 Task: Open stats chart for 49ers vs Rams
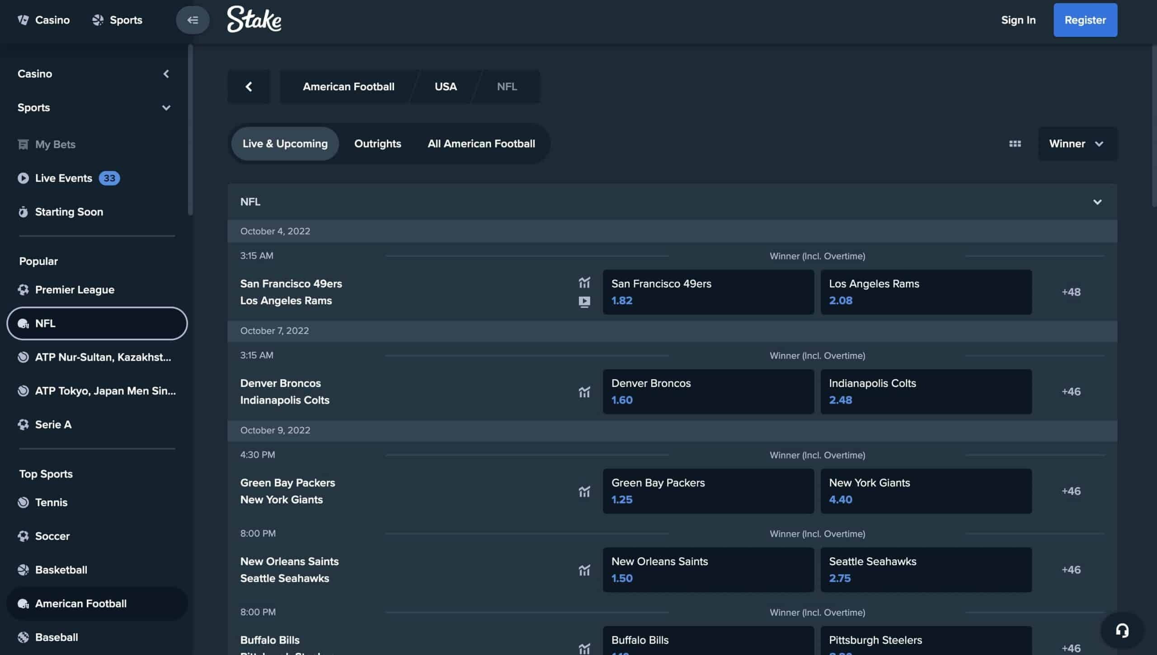tap(584, 283)
